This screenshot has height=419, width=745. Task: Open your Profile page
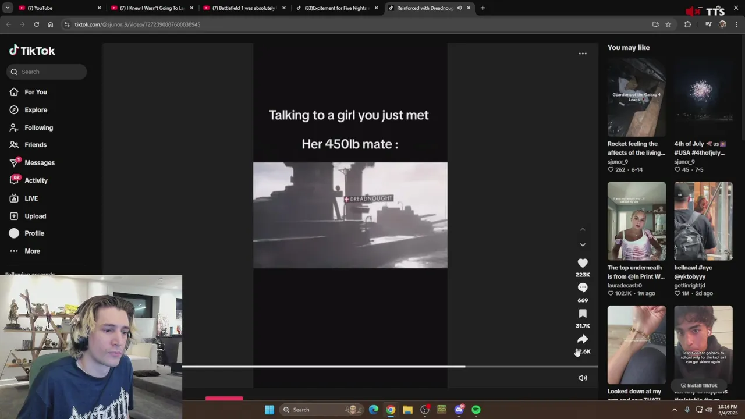34,233
